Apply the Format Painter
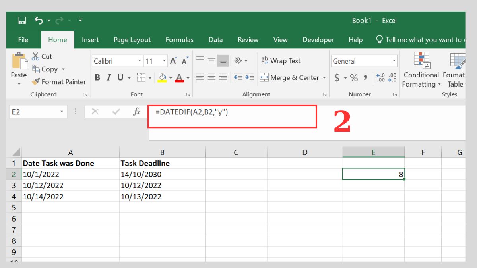 pos(58,82)
